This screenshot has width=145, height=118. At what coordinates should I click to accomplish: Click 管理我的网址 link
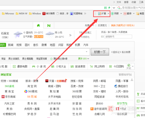(125, 75)
